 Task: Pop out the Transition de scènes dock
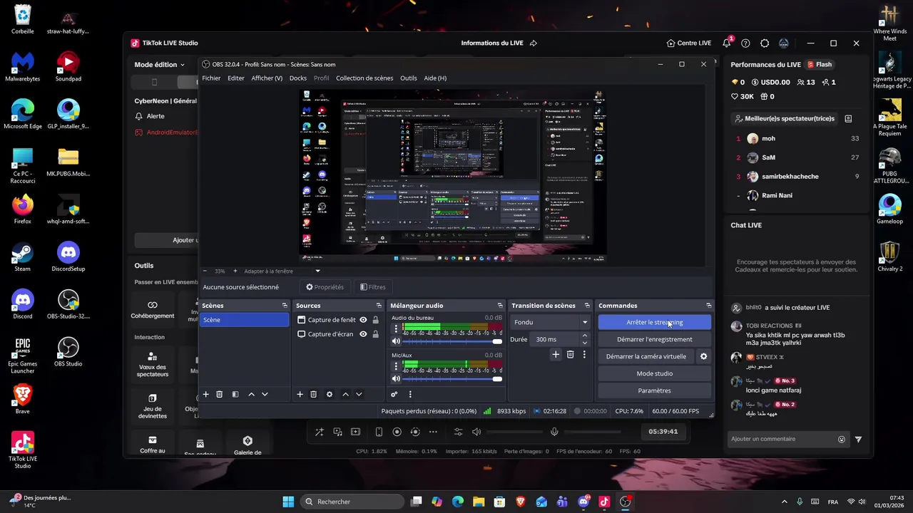587,306
